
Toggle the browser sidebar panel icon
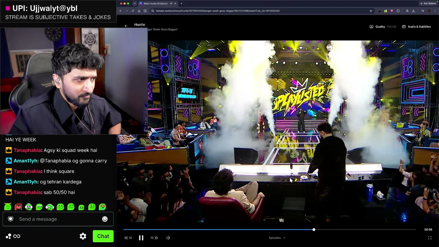(145, 11)
